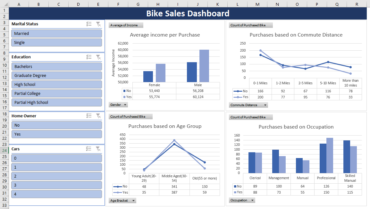Enable multi-select on Home Owner slicer
This screenshot has width=370, height=209.
(x=89, y=116)
